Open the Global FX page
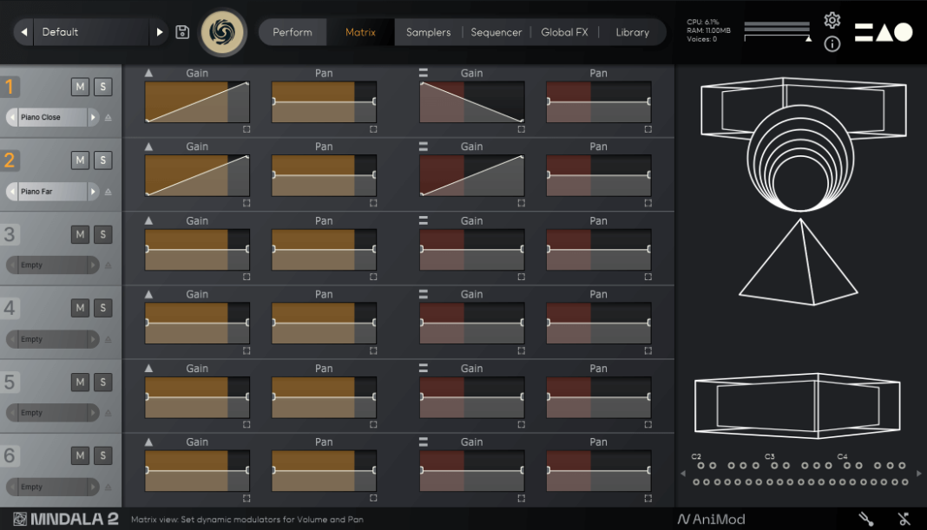The width and height of the screenshot is (927, 530). click(x=564, y=31)
